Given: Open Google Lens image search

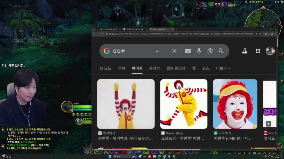Looking at the screenshot, I should (210, 51).
